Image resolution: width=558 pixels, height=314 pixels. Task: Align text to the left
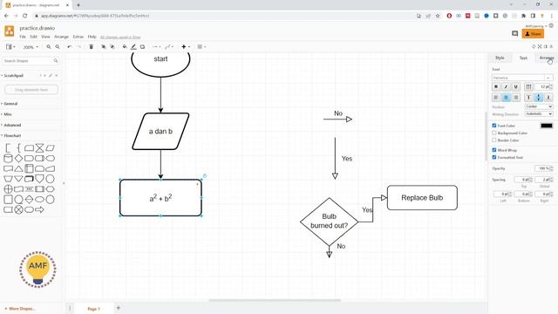click(x=496, y=97)
